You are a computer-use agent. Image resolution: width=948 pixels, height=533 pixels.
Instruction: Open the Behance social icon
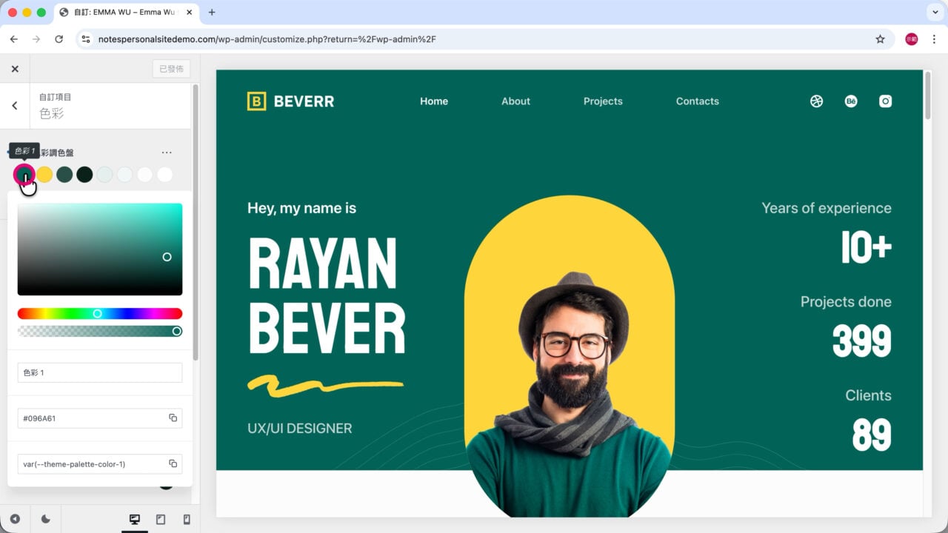[851, 101]
